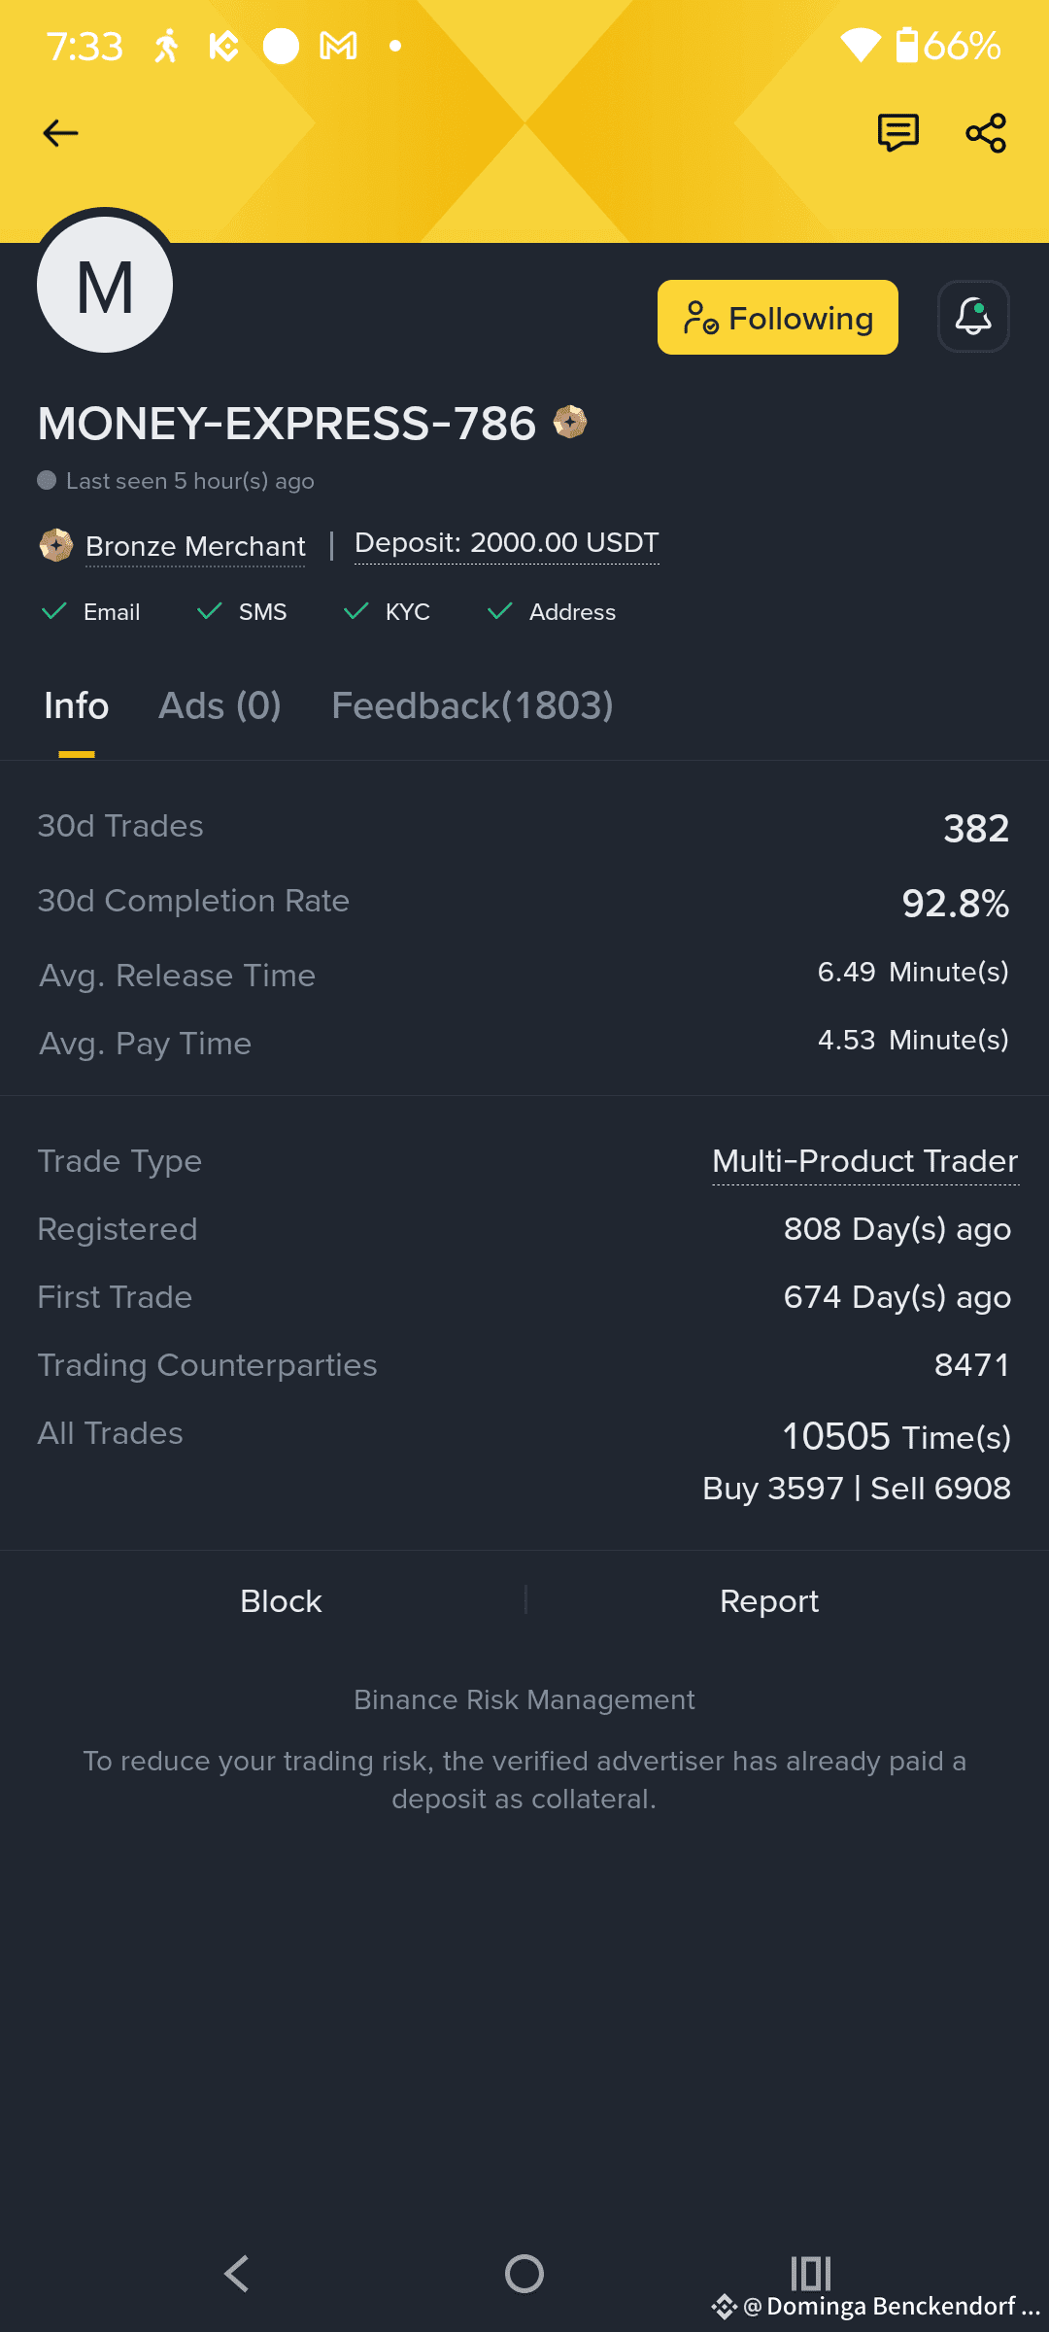Screen dimensions: 1049x2332
Task: Expand Multi-Product Trader description
Action: click(x=865, y=1161)
